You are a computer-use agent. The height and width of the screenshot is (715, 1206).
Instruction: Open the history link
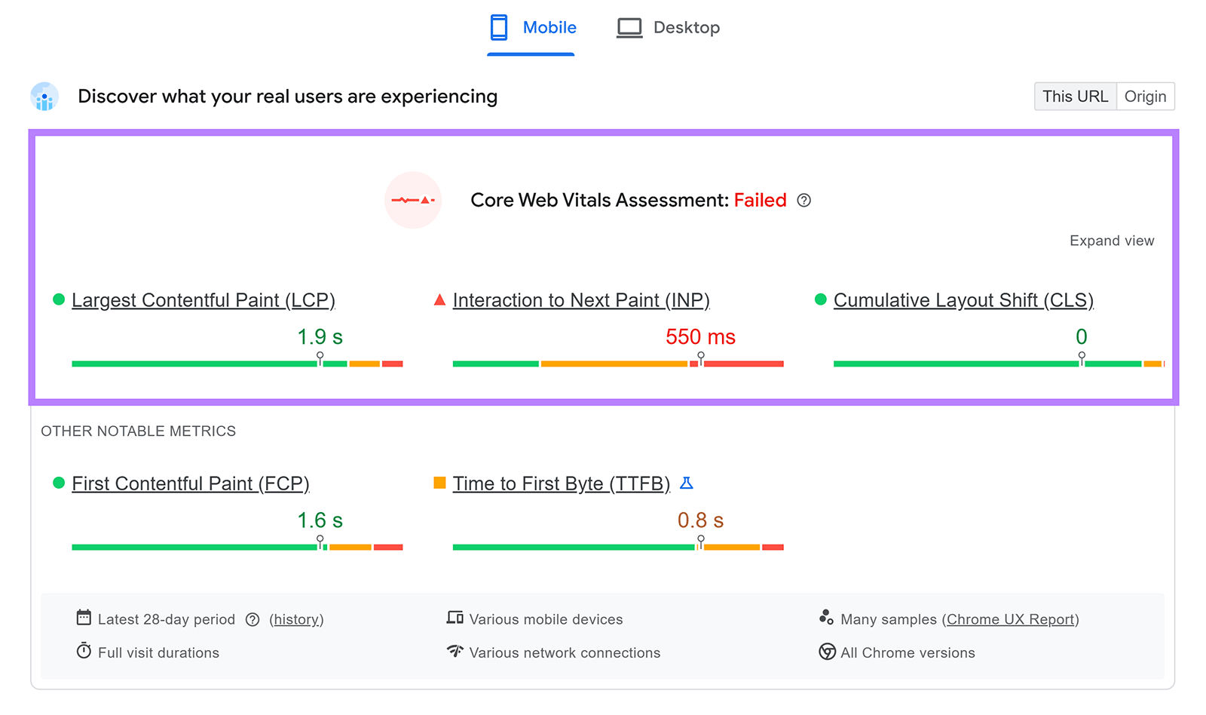296,618
